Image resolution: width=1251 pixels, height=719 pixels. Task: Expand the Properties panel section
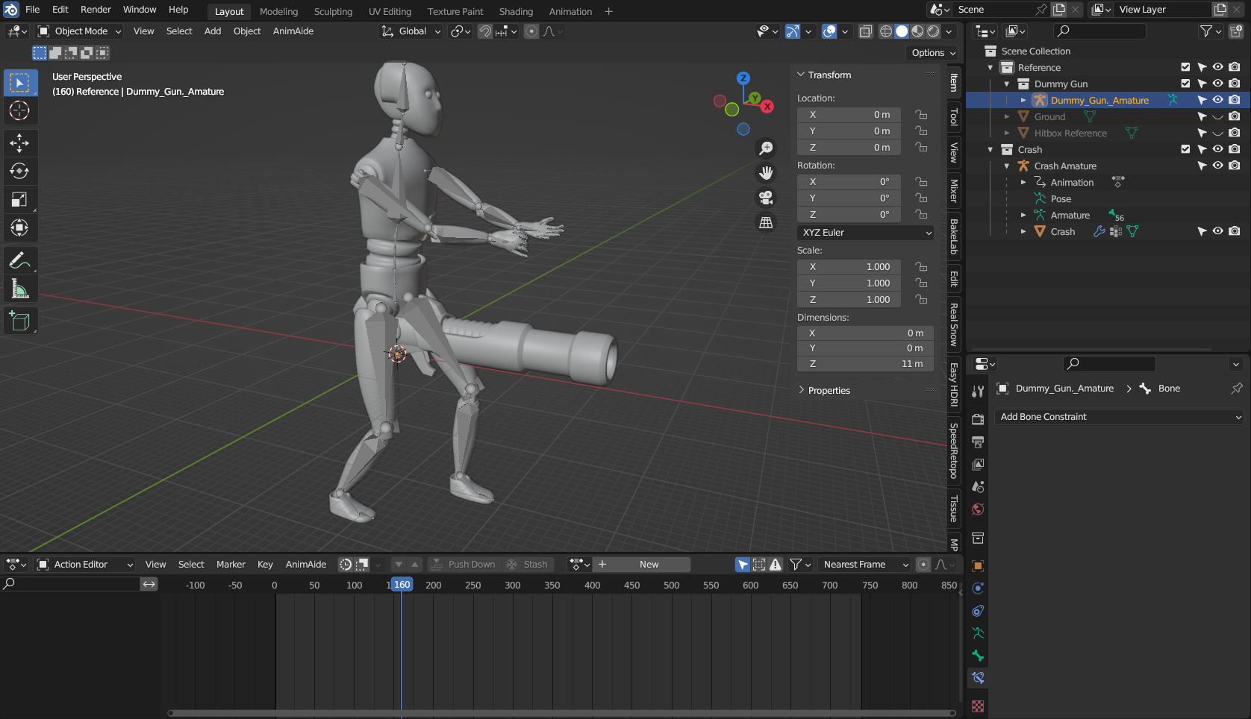pyautogui.click(x=829, y=390)
